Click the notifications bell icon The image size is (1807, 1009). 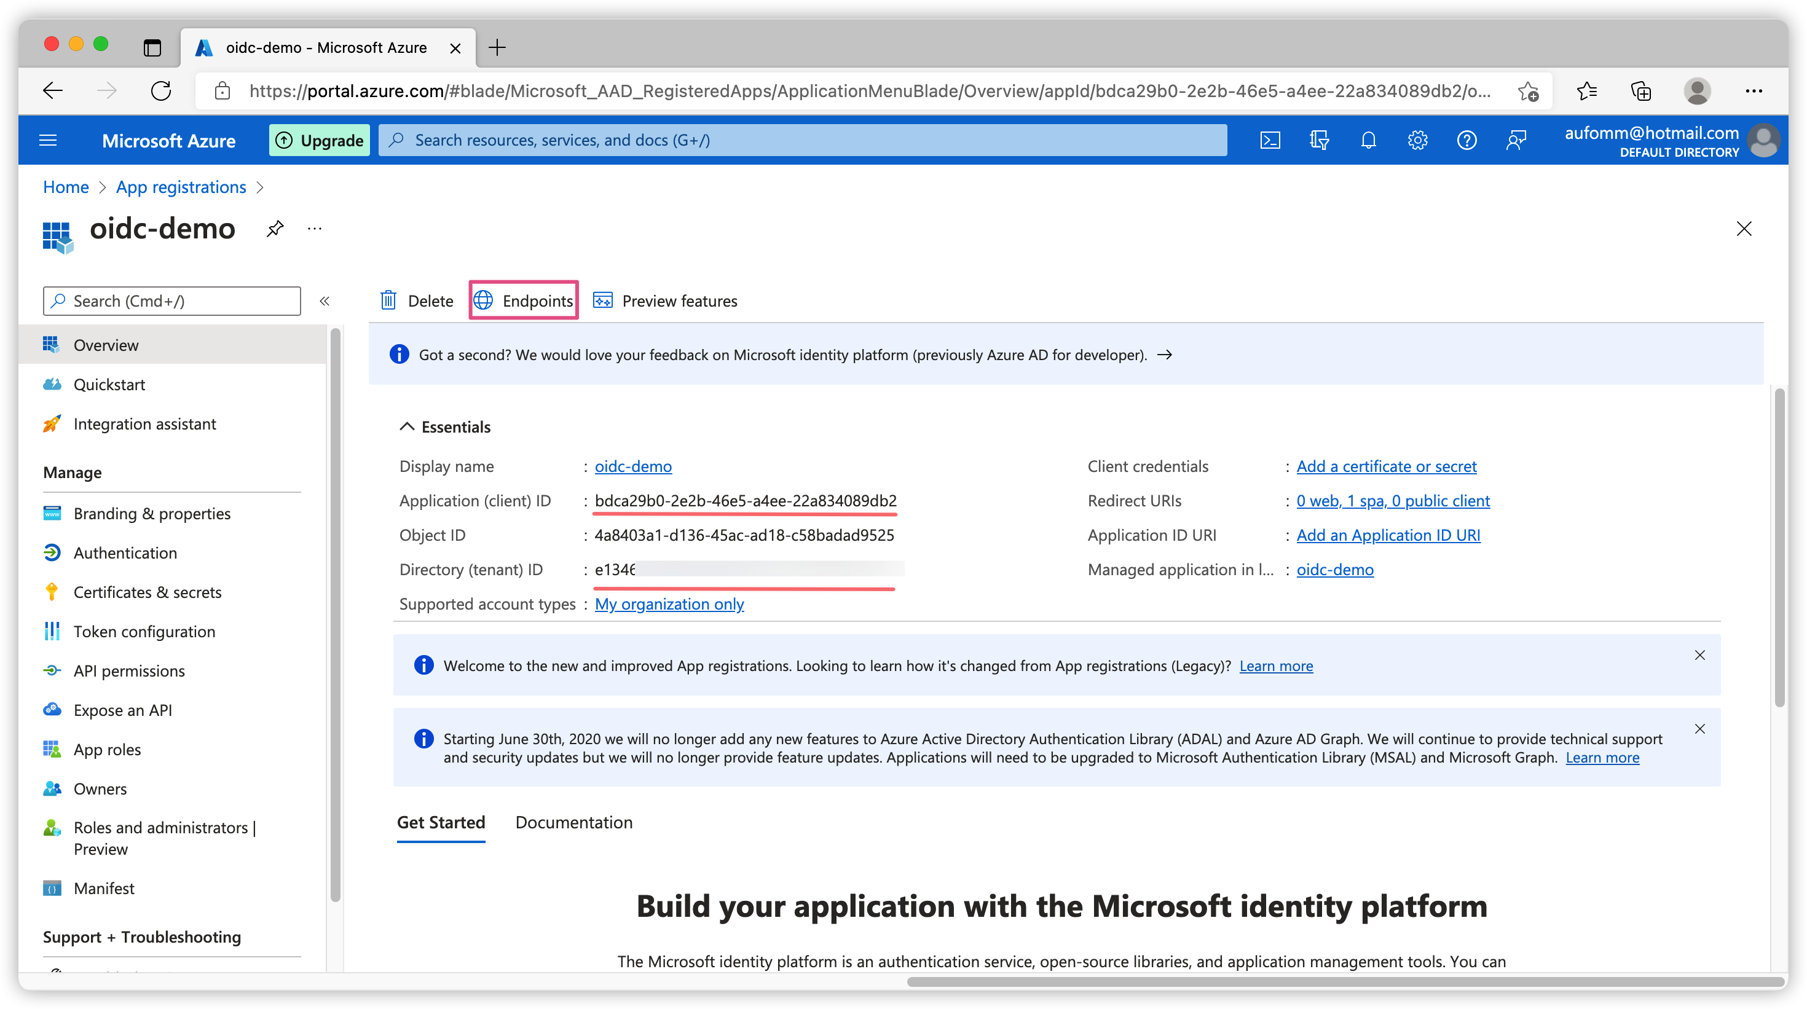coord(1368,140)
